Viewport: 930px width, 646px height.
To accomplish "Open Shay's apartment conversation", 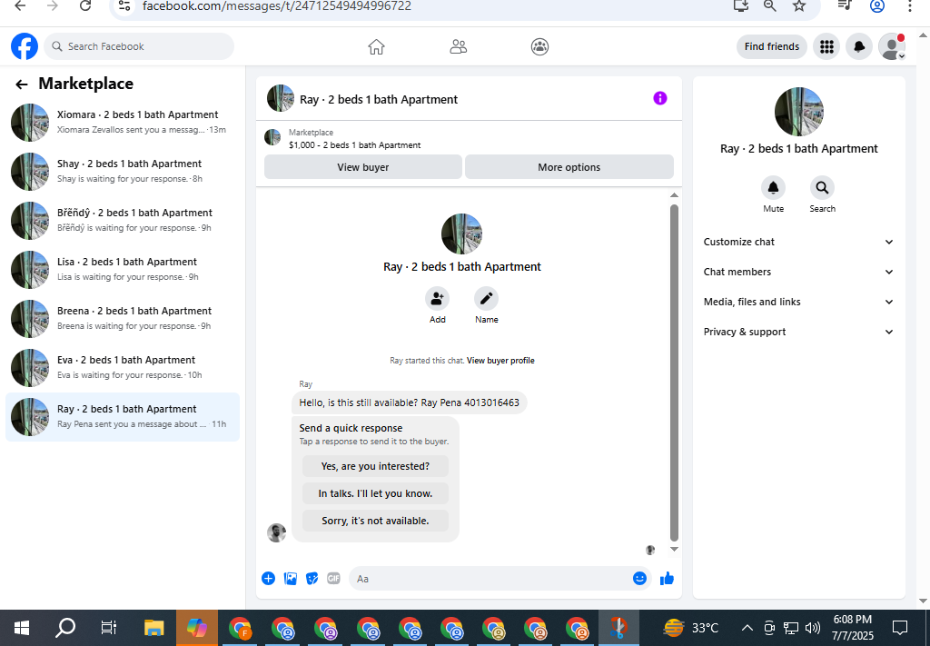I will (x=123, y=172).
